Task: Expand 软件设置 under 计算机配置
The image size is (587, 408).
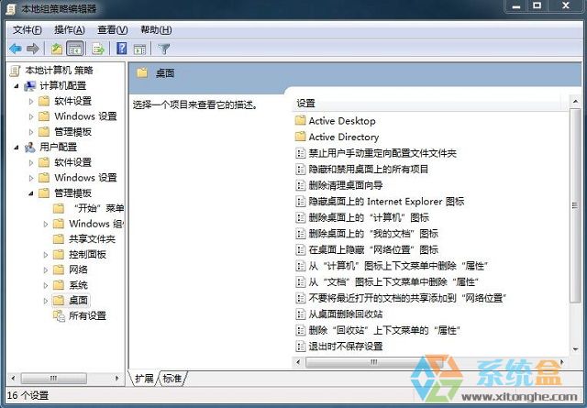Action: (x=31, y=101)
